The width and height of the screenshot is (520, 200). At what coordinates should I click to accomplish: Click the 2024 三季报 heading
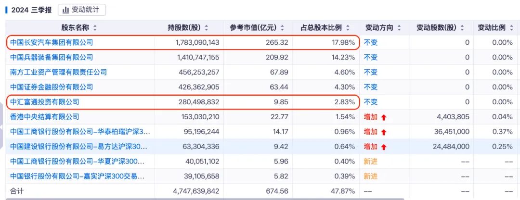(x=31, y=10)
